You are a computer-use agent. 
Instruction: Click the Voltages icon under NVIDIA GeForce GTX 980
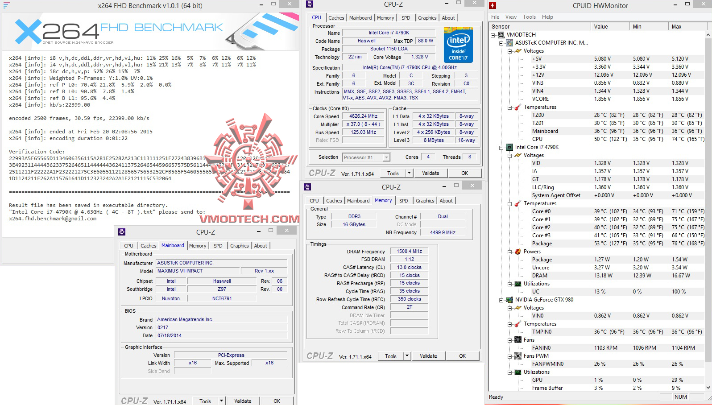[517, 308]
